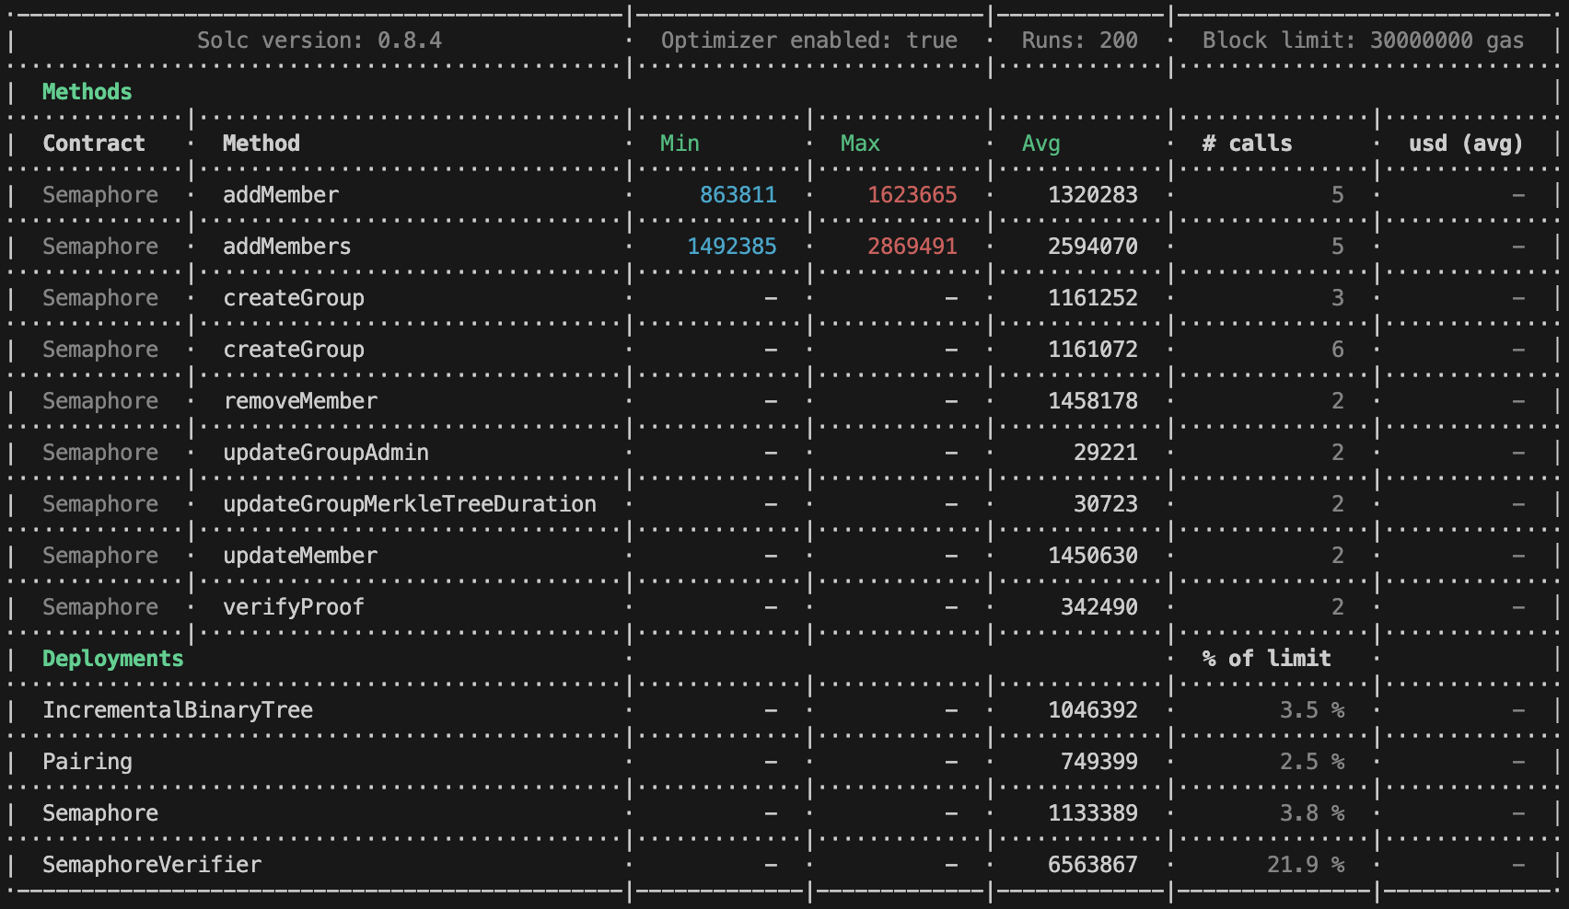Click the 'Semaphore' contract in verifyProof row

tap(100, 607)
